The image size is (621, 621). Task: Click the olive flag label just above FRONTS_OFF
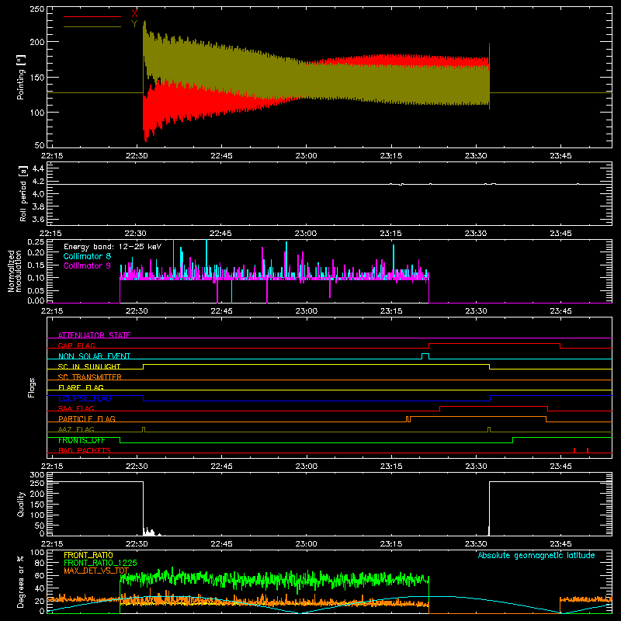click(x=76, y=429)
